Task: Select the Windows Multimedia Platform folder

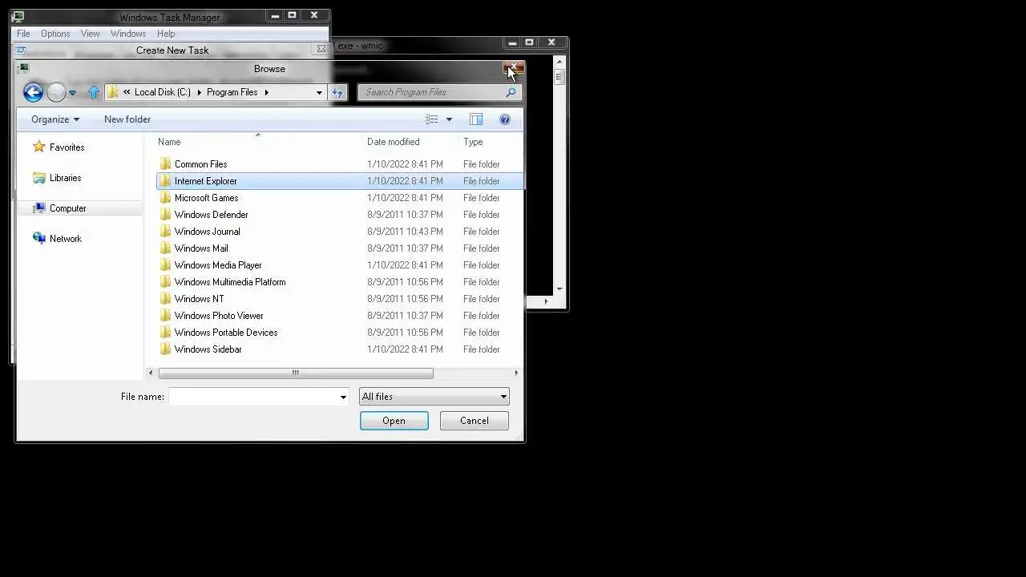Action: [340, 282]
